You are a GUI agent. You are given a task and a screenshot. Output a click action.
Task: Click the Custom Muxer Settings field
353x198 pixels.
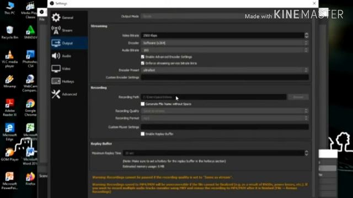click(224, 127)
